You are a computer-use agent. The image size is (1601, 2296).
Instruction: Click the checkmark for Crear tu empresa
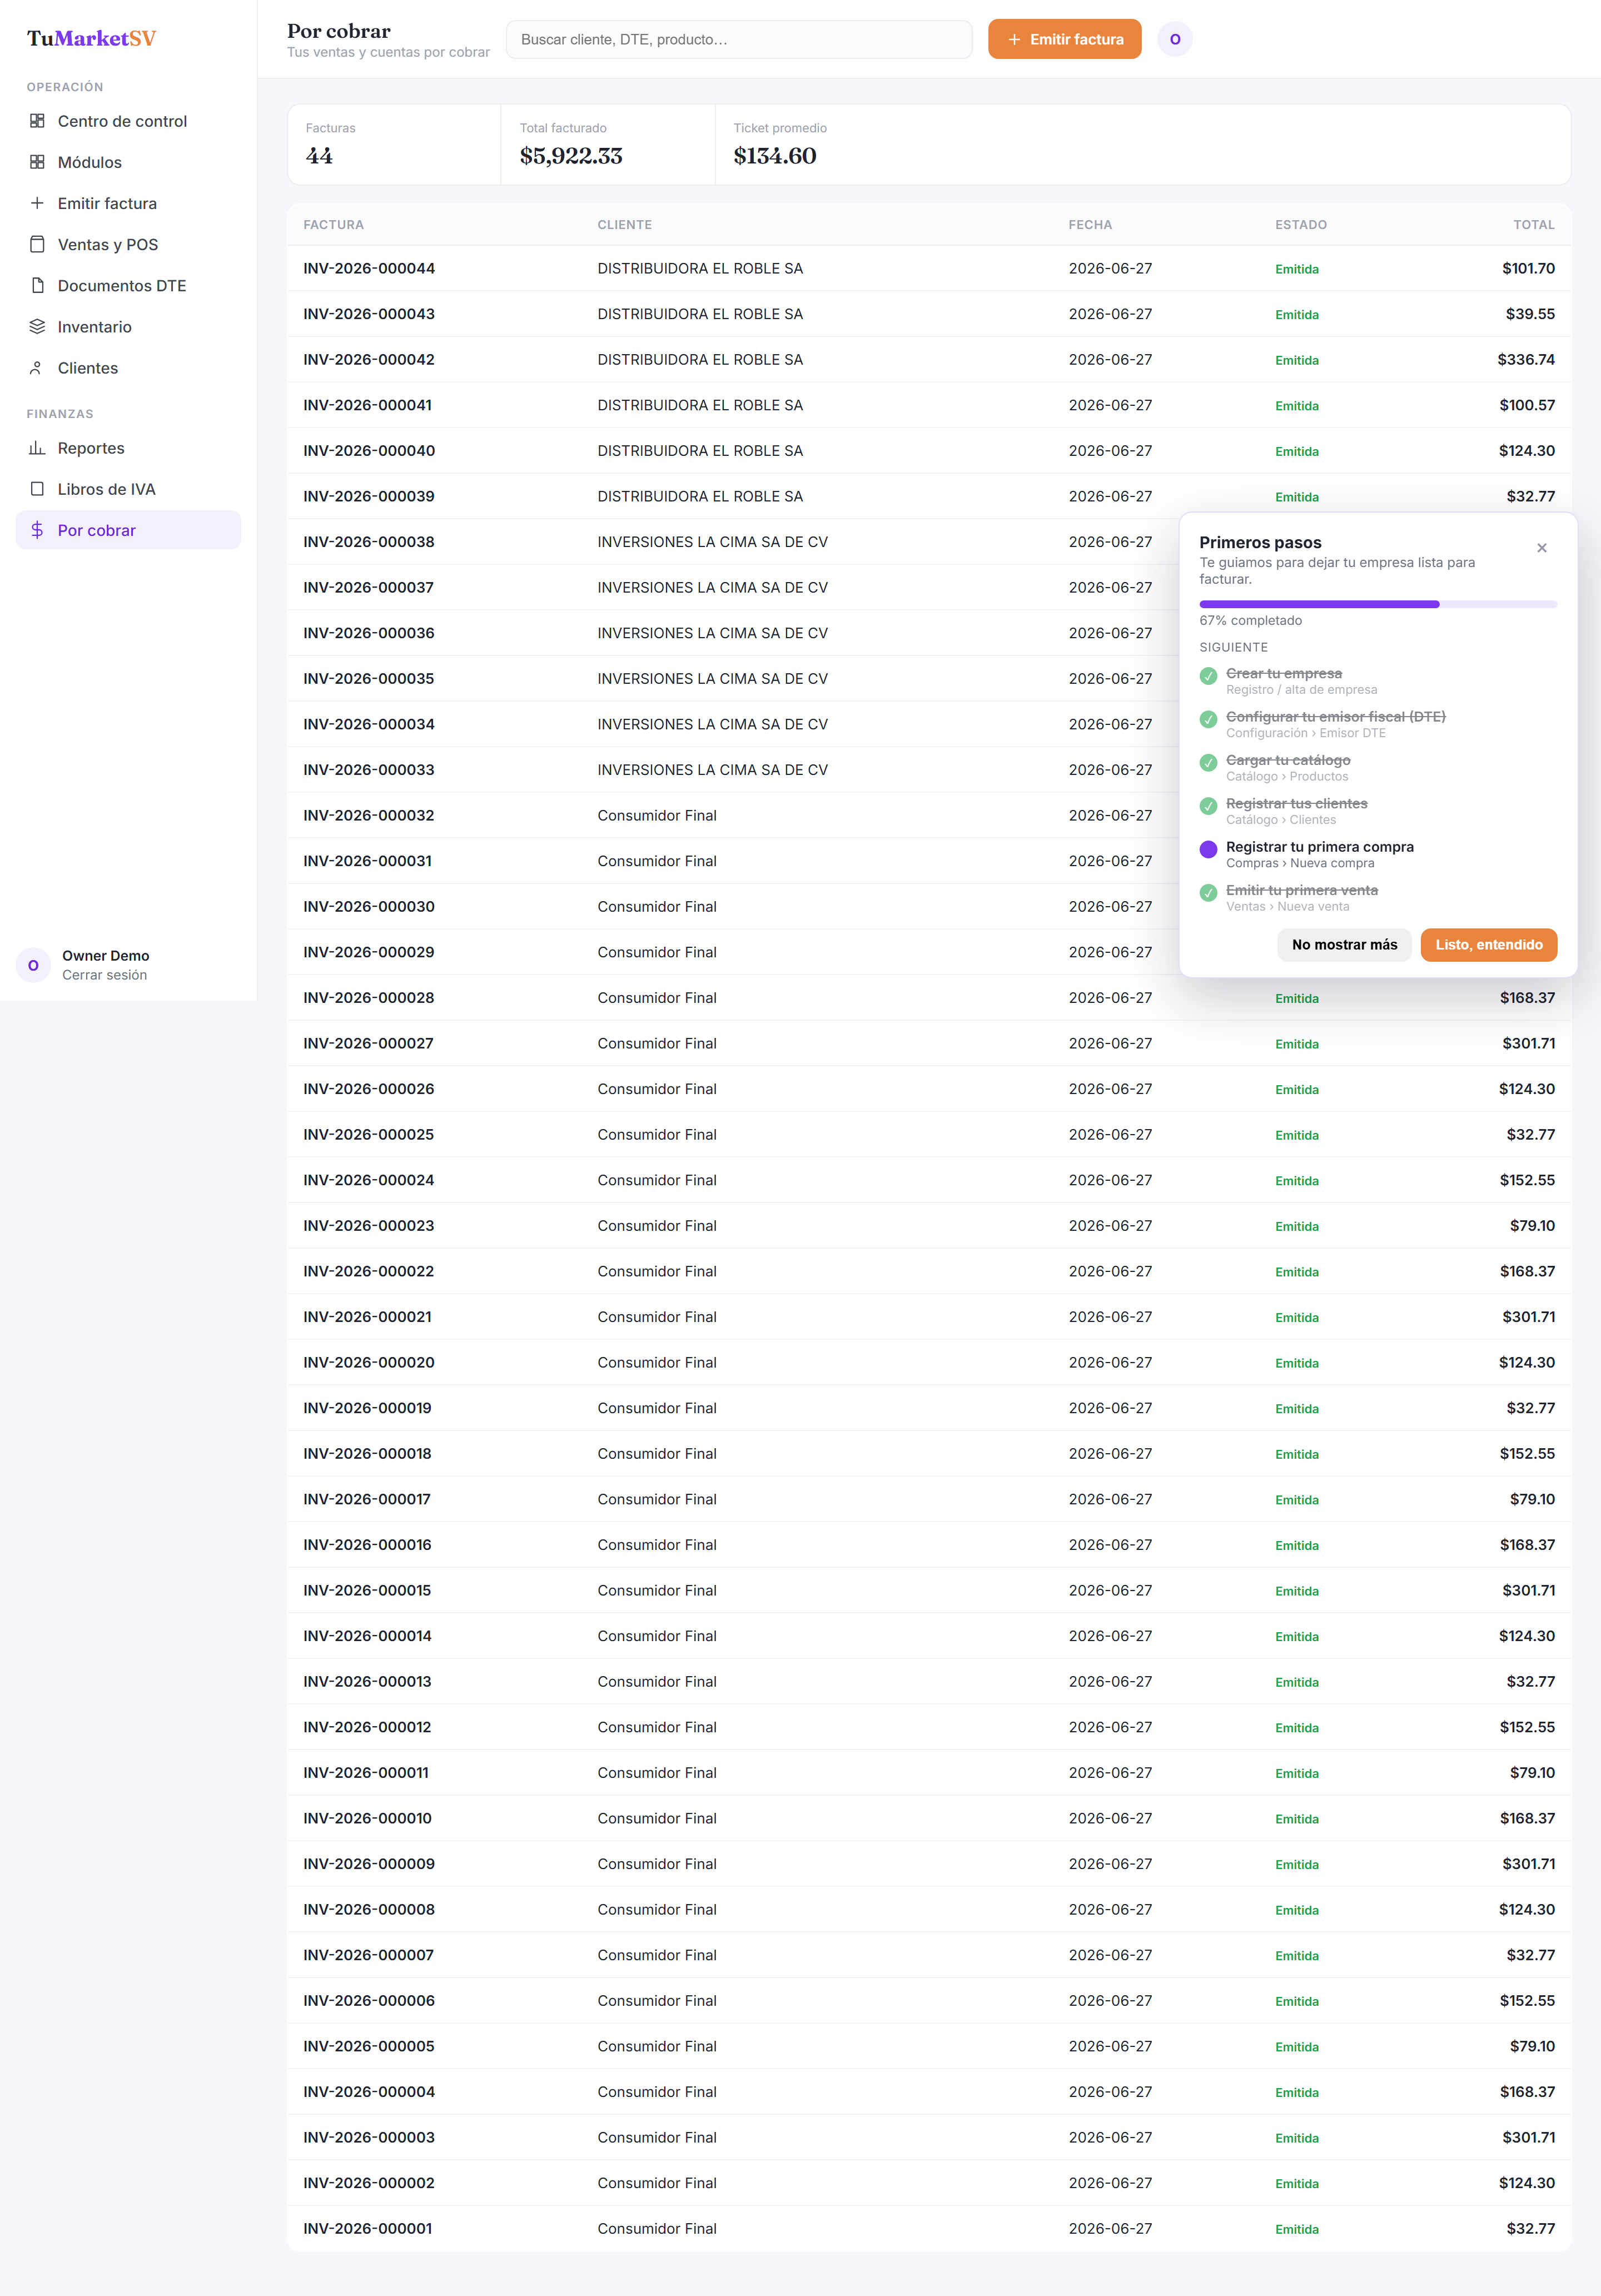[x=1208, y=676]
